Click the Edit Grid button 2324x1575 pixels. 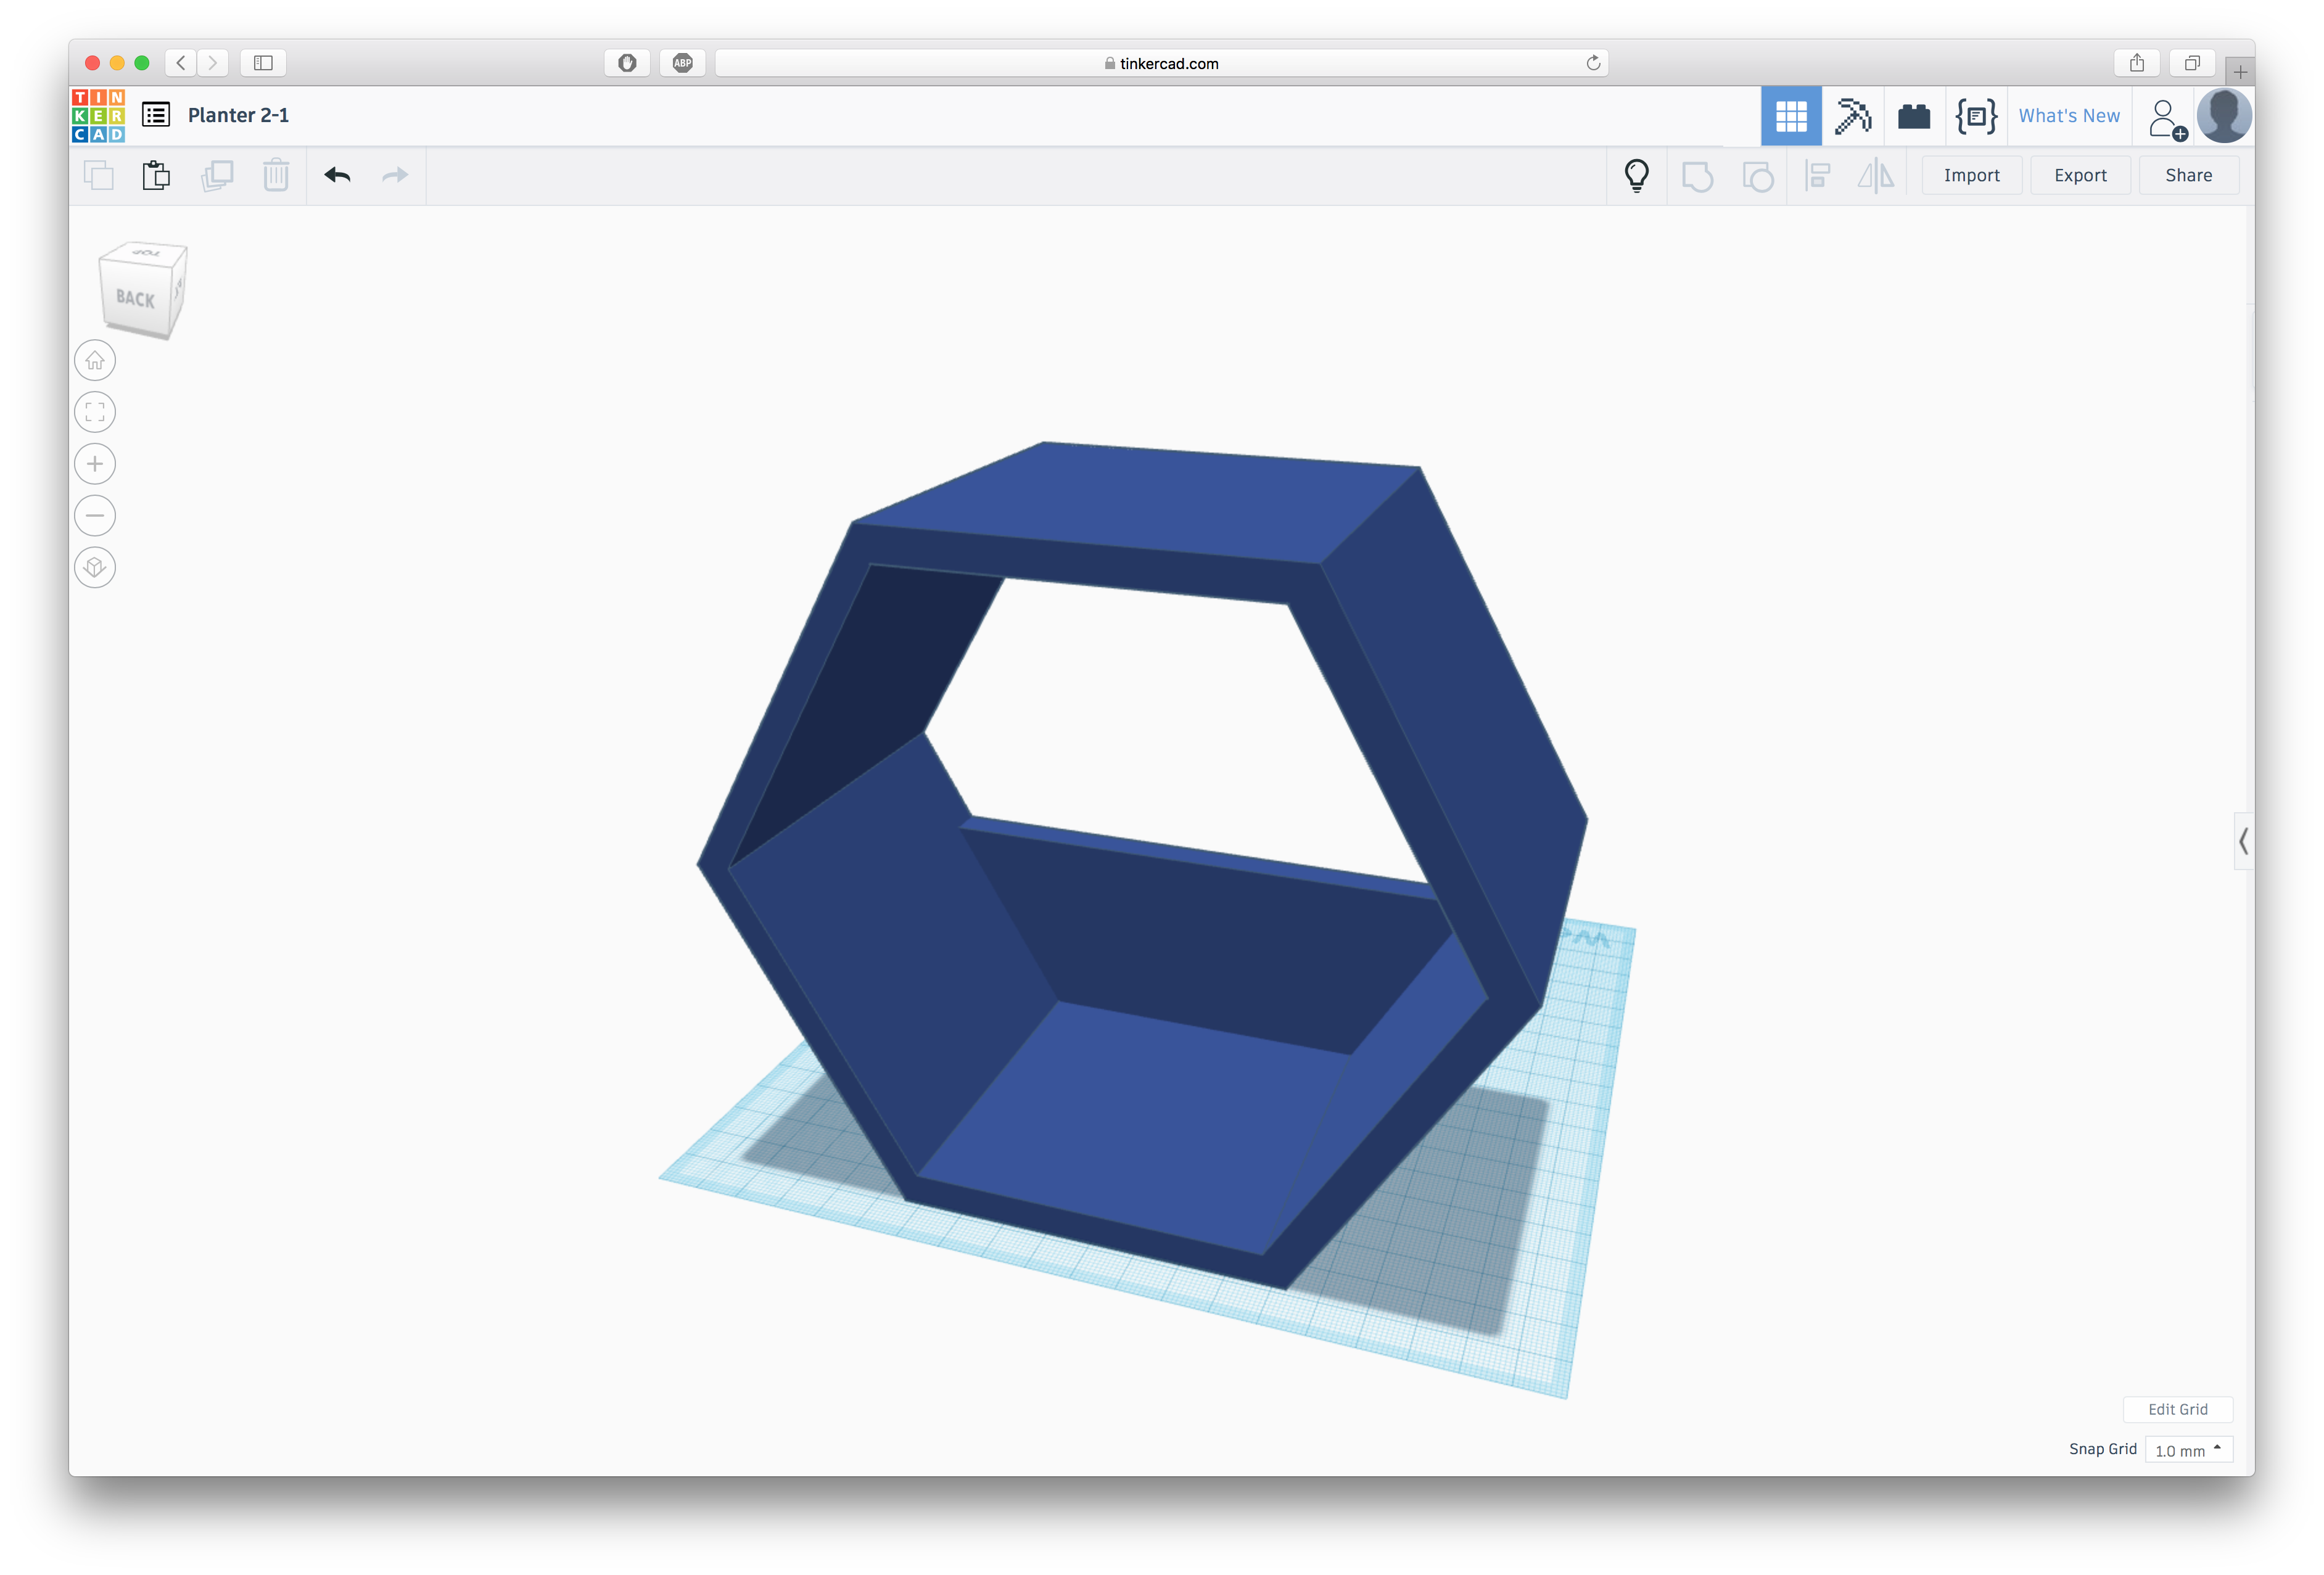tap(2177, 1409)
